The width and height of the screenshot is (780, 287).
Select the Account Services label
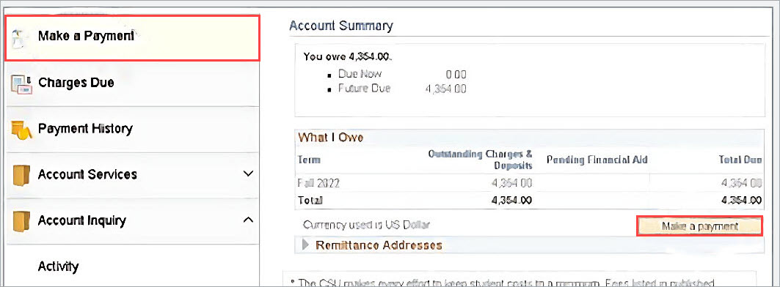pos(87,175)
